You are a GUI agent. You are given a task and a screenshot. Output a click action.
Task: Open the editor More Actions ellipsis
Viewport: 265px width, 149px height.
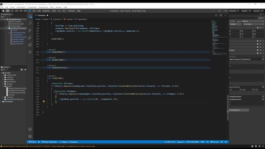coord(225,15)
